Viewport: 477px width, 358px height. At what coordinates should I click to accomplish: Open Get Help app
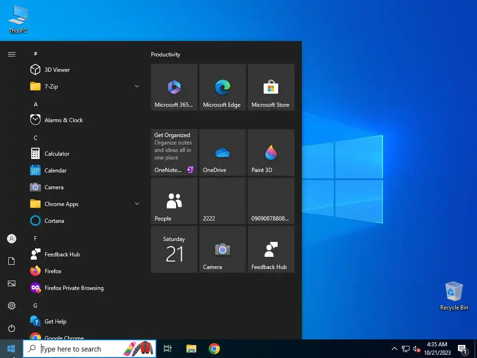pos(85,321)
